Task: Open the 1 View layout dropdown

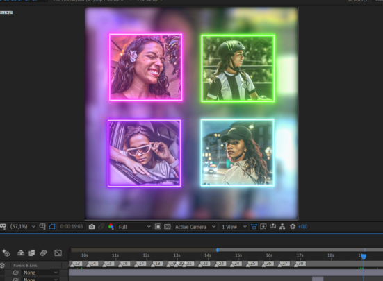Action: tap(234, 227)
